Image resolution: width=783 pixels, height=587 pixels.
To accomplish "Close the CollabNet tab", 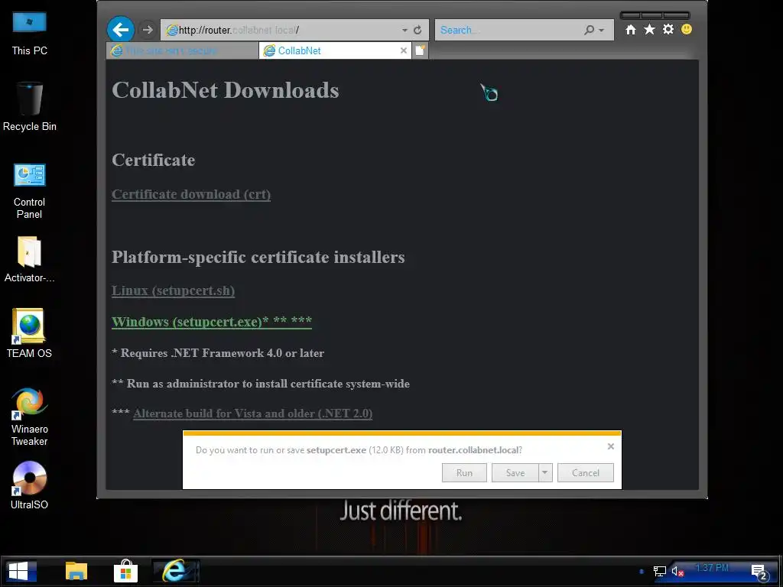I will click(404, 50).
